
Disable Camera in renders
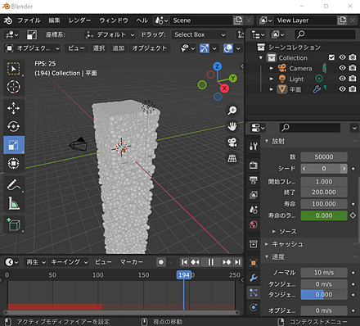(x=353, y=68)
